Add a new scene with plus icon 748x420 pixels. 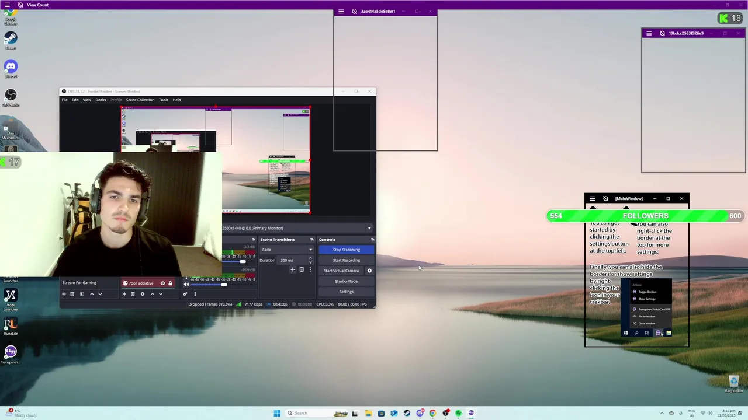click(64, 294)
